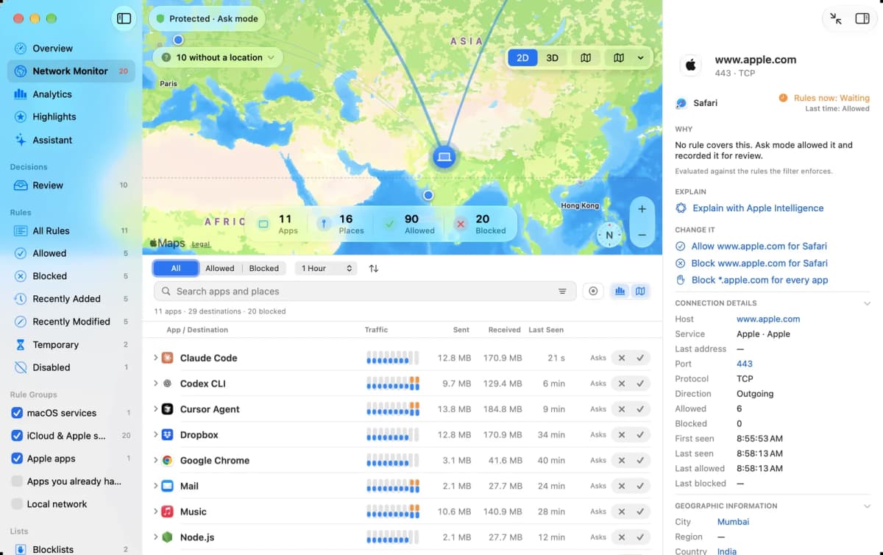The height and width of the screenshot is (555, 883).
Task: Open the search filter options icon
Action: pos(562,291)
